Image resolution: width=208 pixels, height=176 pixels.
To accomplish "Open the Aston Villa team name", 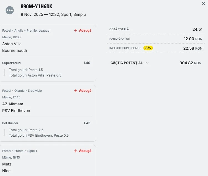I will point(12,44).
